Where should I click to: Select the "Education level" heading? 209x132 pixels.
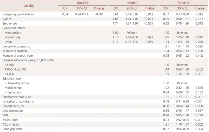[x=12, y=79]
